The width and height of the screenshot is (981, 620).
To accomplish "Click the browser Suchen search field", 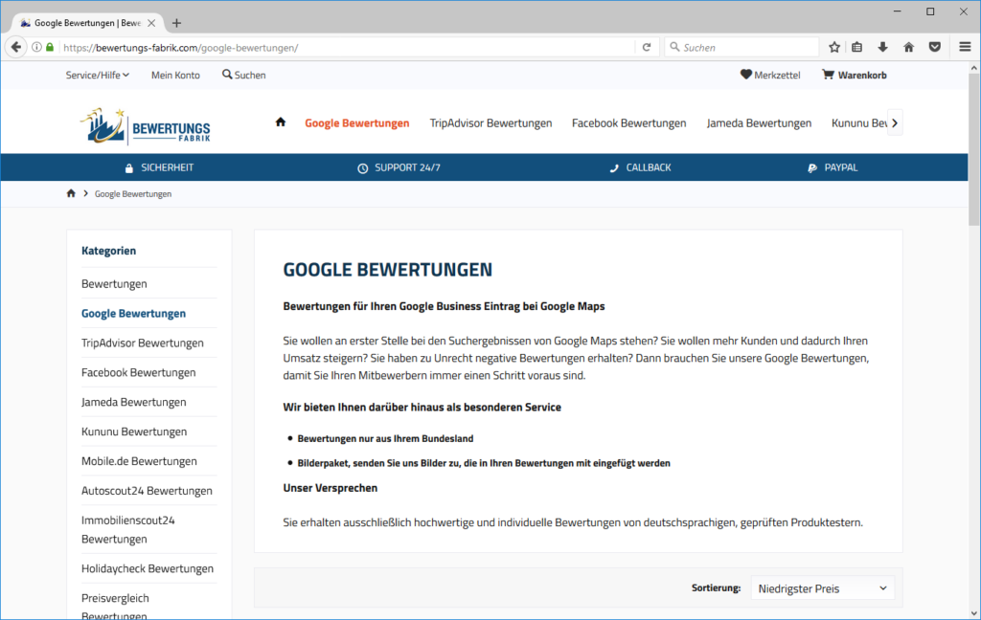I will click(x=742, y=48).
